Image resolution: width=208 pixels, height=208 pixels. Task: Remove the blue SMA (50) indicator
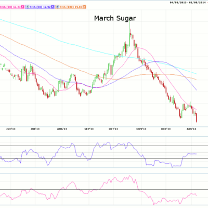[53, 7]
